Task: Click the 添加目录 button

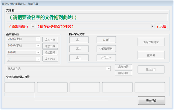Action: [x=124, y=67]
